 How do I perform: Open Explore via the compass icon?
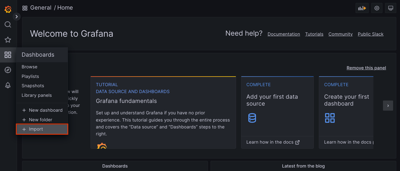tap(8, 70)
